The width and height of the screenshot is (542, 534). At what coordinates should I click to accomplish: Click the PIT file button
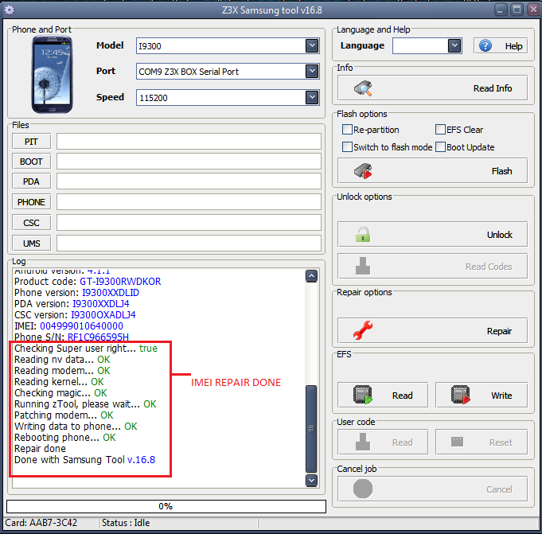tap(32, 142)
